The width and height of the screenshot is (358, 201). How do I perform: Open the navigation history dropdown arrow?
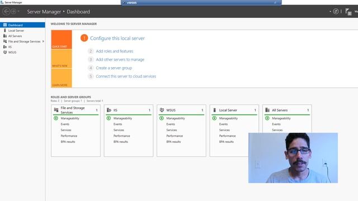(18, 11)
